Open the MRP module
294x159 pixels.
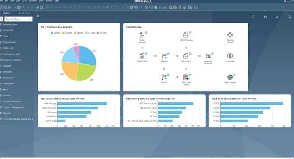[x=5, y=89]
